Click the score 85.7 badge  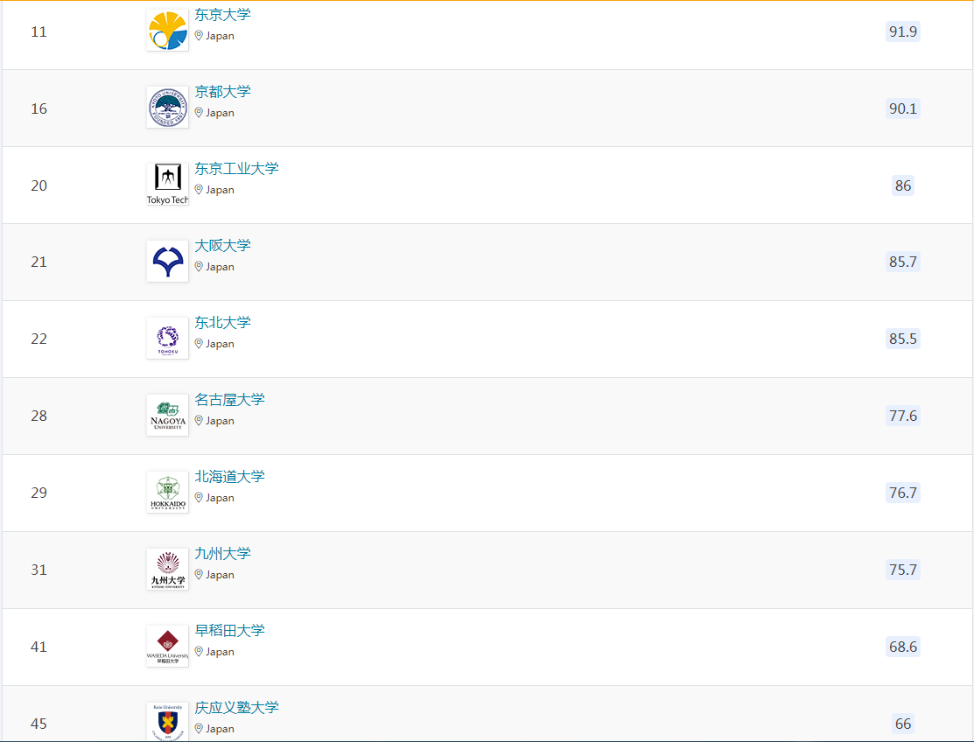(902, 262)
